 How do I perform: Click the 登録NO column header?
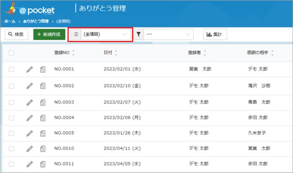point(62,53)
